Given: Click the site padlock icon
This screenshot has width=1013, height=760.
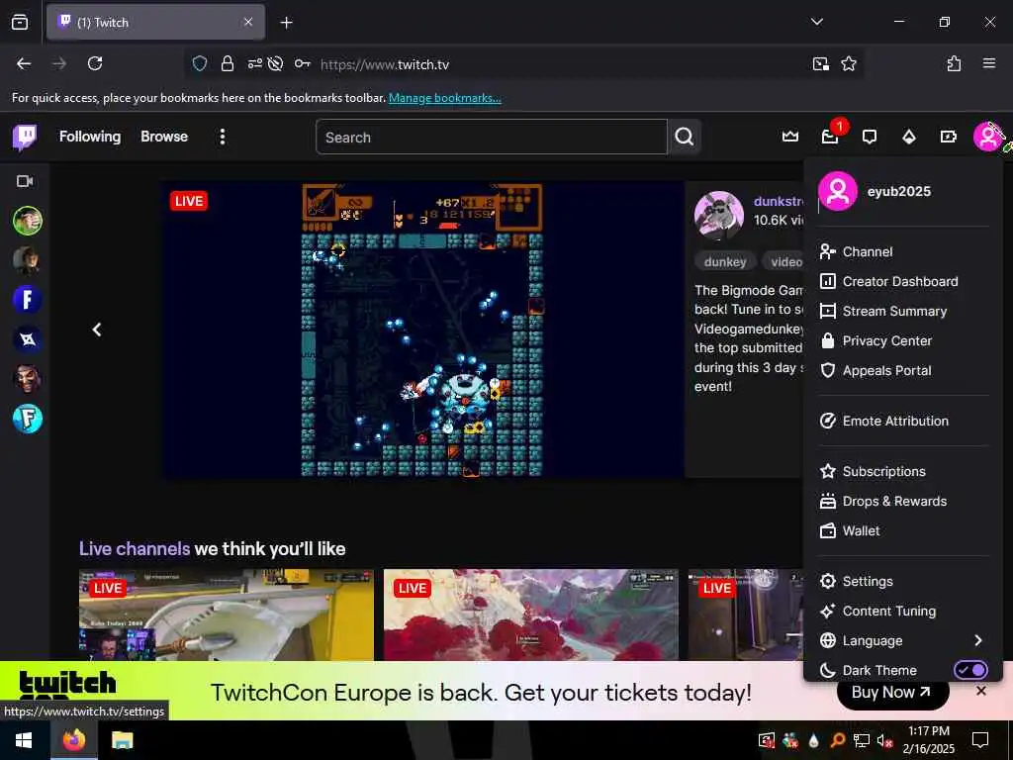Looking at the screenshot, I should pyautogui.click(x=228, y=63).
